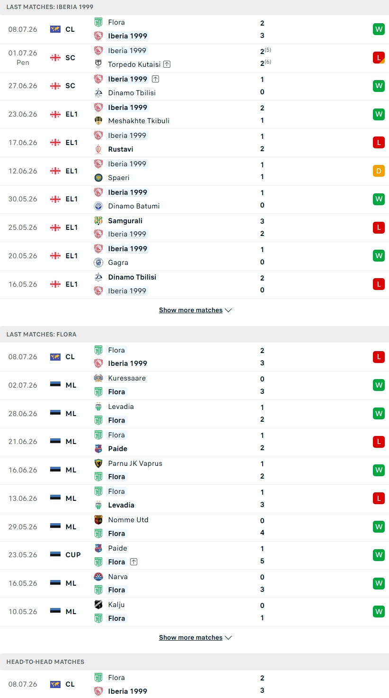Click the Kalju club crest

(x=98, y=605)
